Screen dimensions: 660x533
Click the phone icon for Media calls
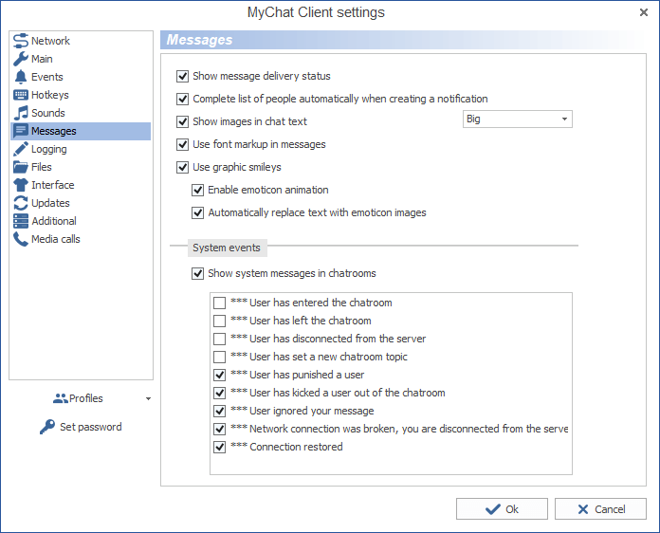click(21, 239)
